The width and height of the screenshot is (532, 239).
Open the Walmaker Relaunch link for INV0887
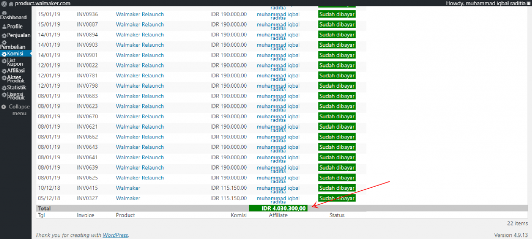[140, 24]
